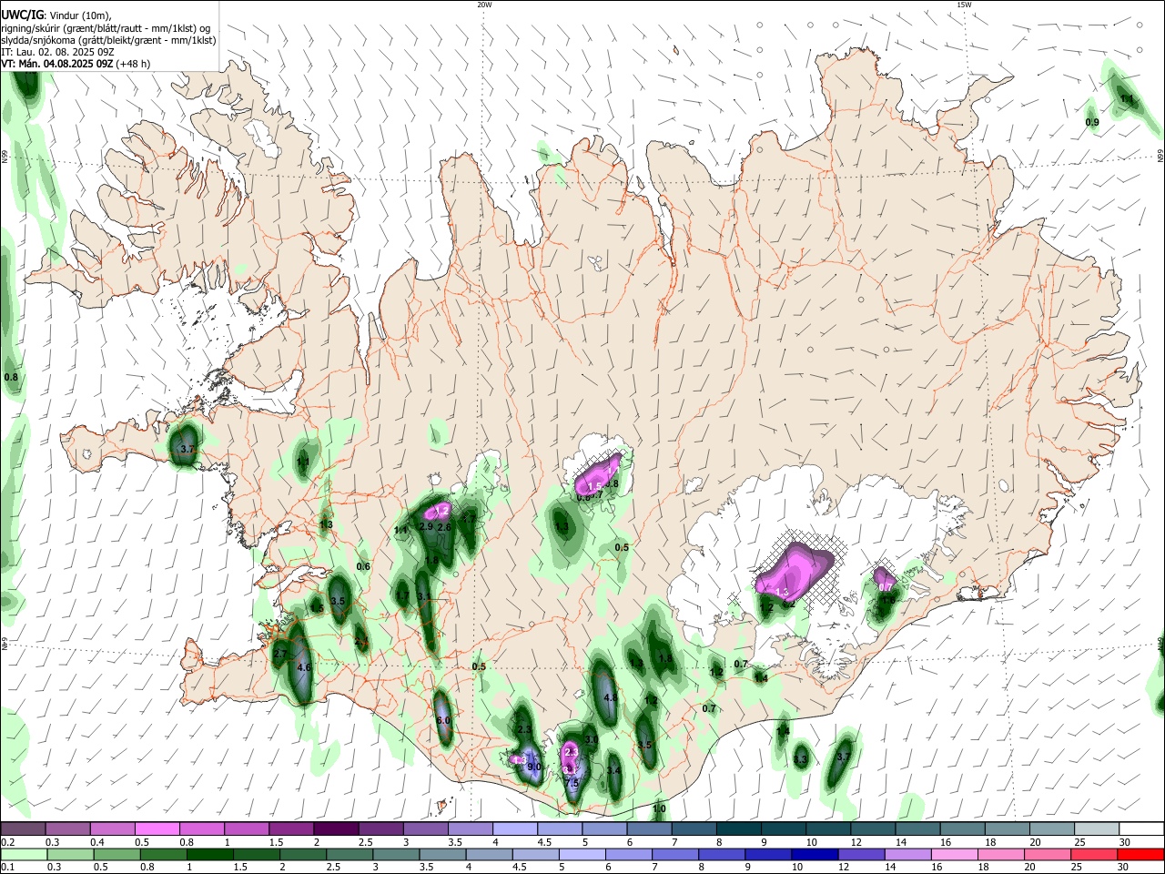The width and height of the screenshot is (1165, 874).
Task: Click the 'slydda/snjókoma' legend description line
Action: pos(109,40)
